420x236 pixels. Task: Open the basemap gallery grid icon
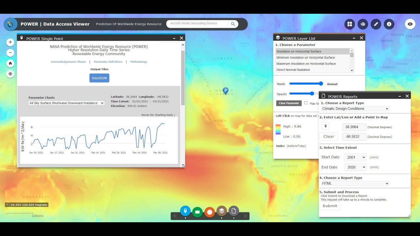[350, 24]
